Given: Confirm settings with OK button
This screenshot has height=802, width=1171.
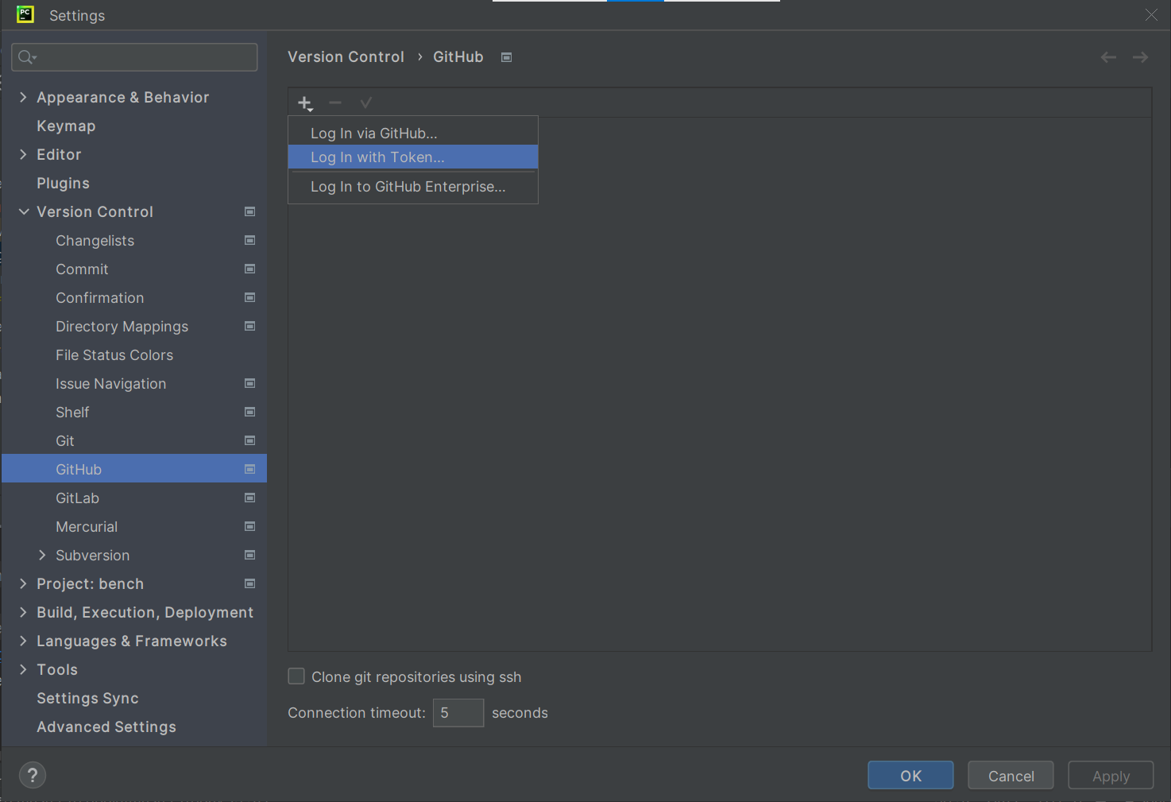Looking at the screenshot, I should (910, 775).
